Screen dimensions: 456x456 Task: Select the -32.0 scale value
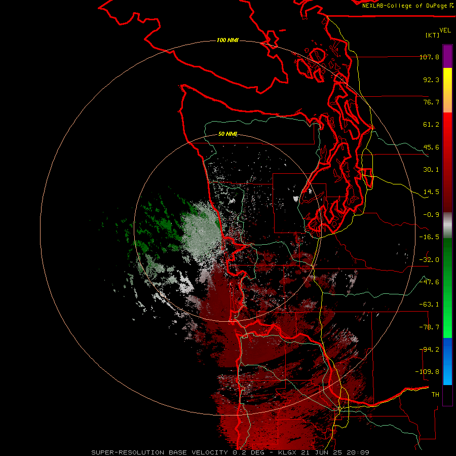(x=429, y=260)
